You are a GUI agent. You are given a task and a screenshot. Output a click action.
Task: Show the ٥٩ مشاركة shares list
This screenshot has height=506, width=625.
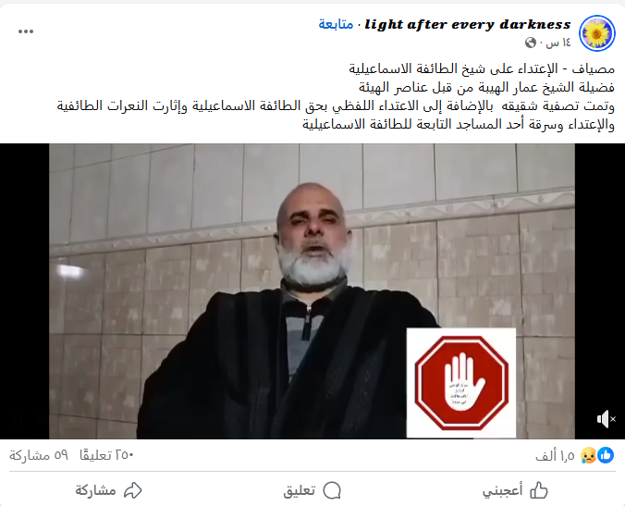click(39, 455)
